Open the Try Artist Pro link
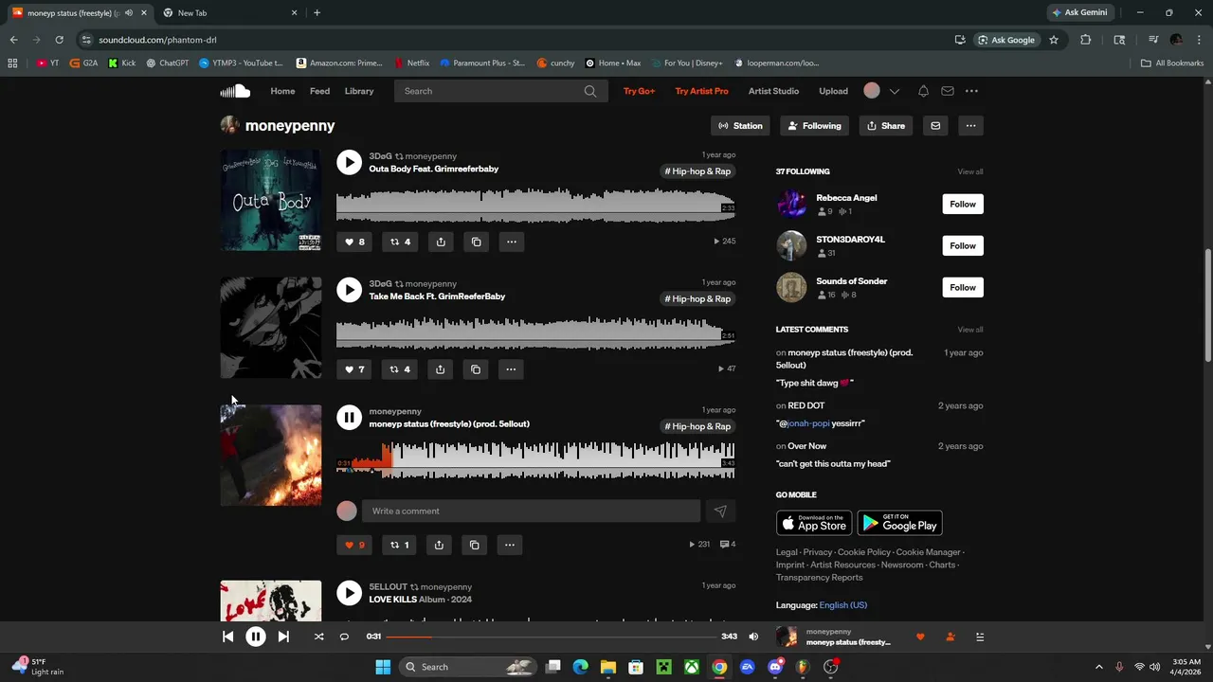Screen dimensions: 1213x682 click(701, 91)
